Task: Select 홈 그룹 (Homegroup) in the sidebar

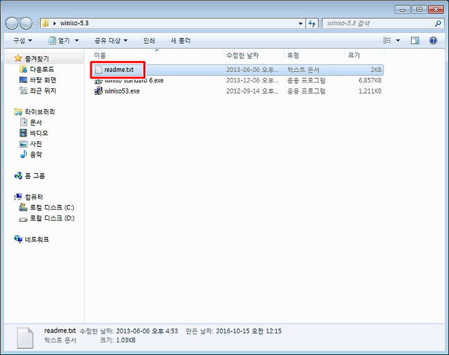Action: point(35,176)
